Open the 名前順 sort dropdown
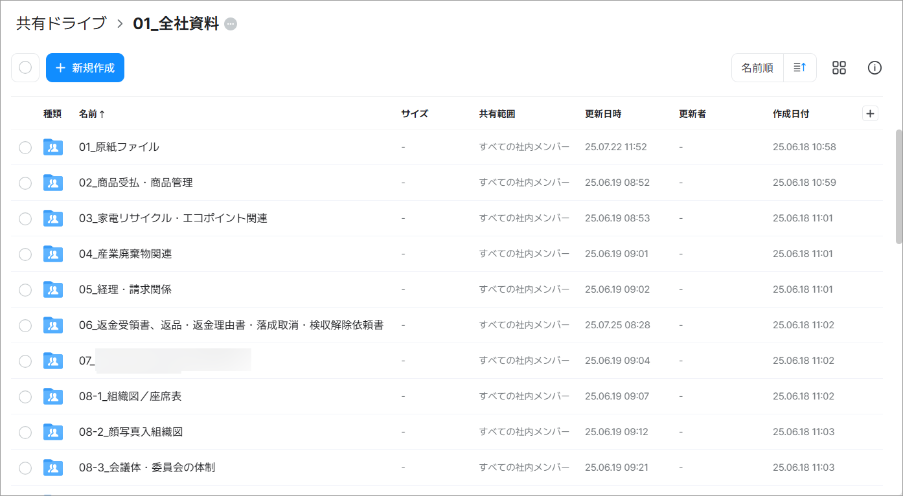 757,68
